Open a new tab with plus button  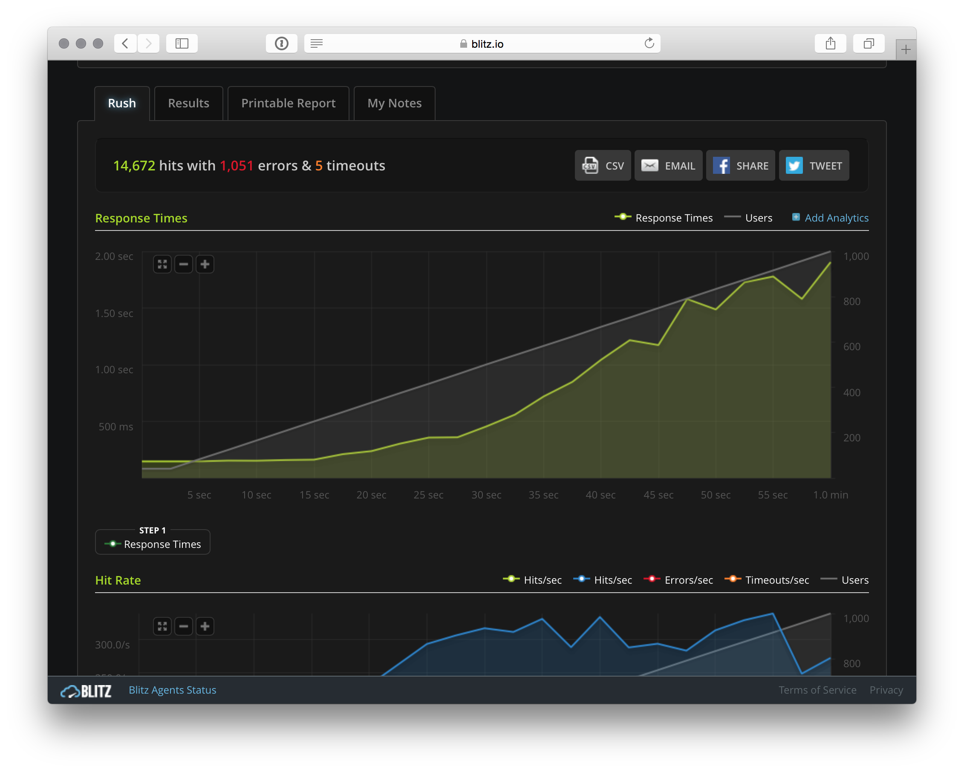pyautogui.click(x=906, y=49)
